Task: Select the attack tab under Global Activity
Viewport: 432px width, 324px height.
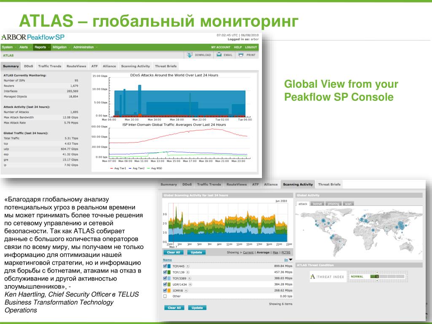Action: pos(303,204)
